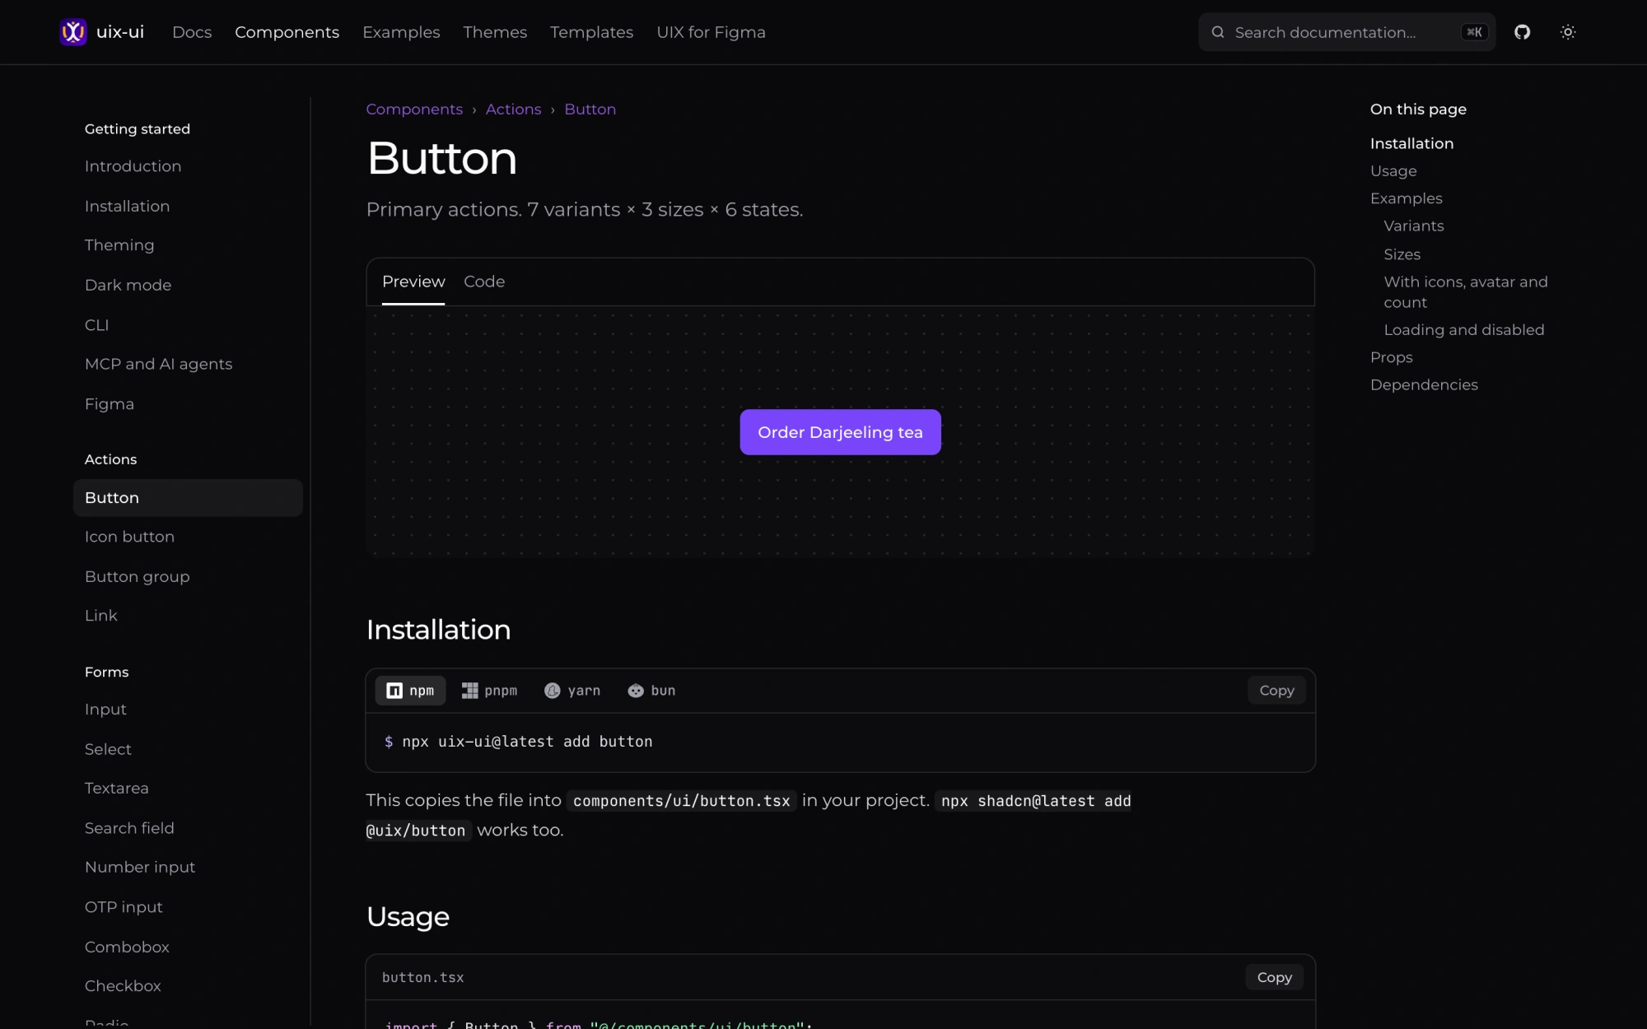The image size is (1647, 1029).
Task: Switch to the Preview tab
Action: (413, 282)
